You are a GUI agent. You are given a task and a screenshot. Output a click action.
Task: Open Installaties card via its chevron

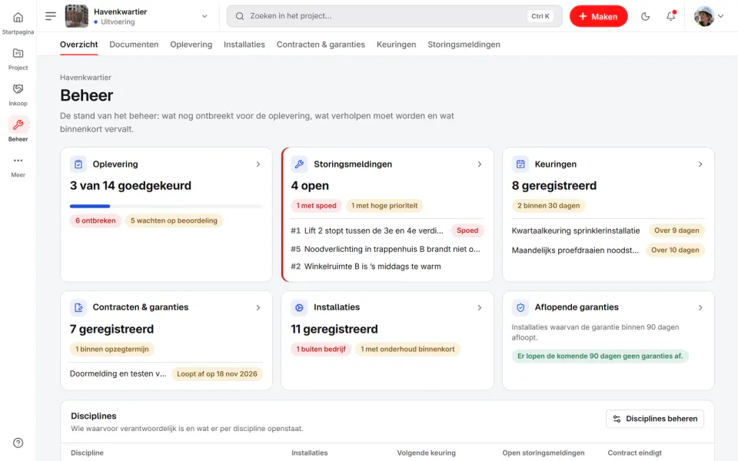[479, 307]
